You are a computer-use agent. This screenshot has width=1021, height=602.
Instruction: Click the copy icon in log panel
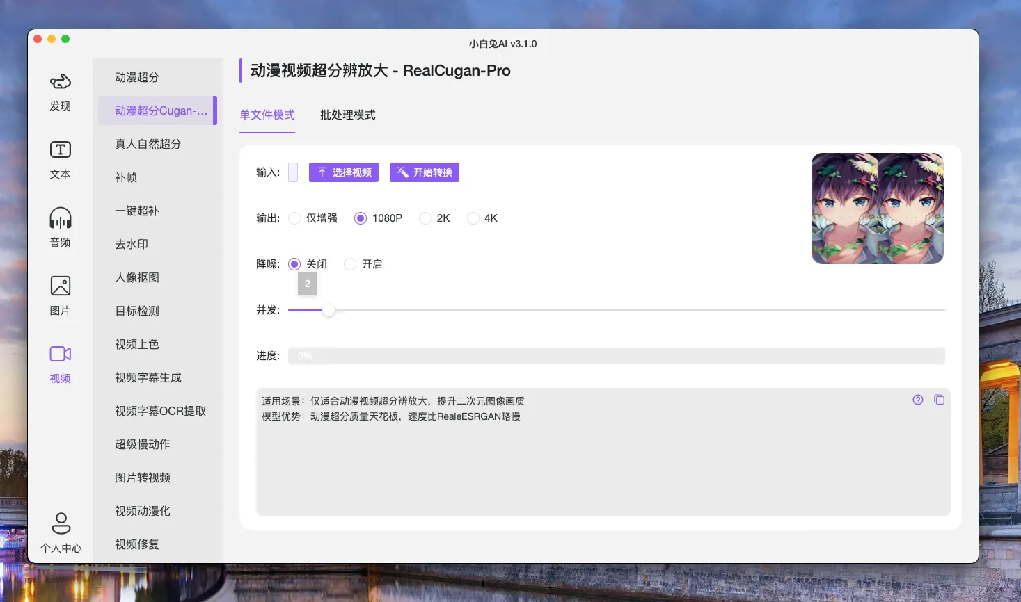[x=939, y=400]
